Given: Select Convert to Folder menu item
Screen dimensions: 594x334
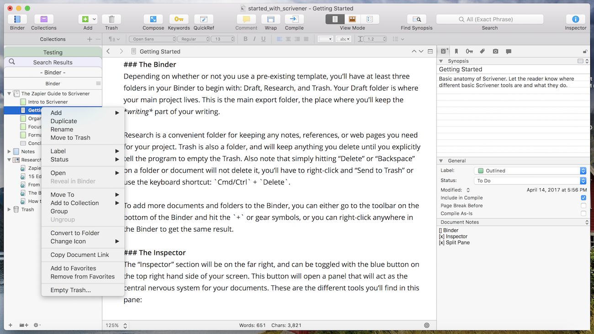Looking at the screenshot, I should 75,233.
